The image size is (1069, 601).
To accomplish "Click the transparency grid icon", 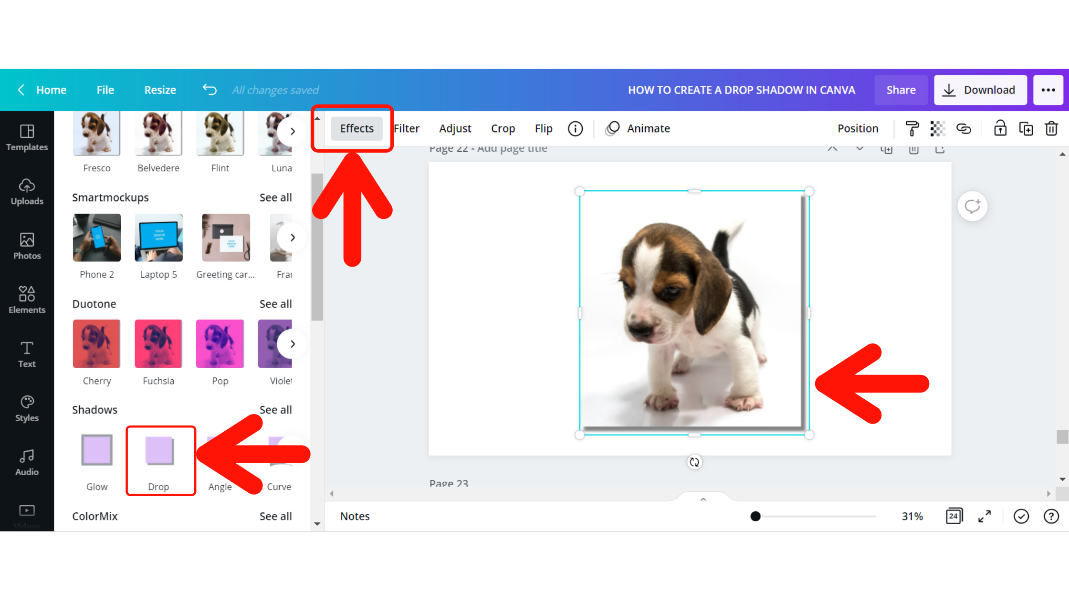I will 937,128.
